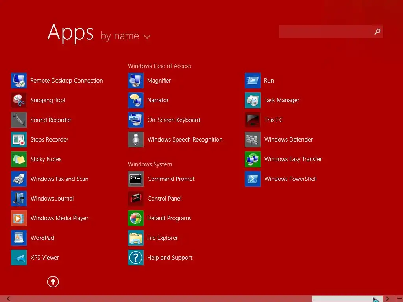Screen dimensions: 403x302
Task: Click the Run icon
Action: pyautogui.click(x=253, y=81)
